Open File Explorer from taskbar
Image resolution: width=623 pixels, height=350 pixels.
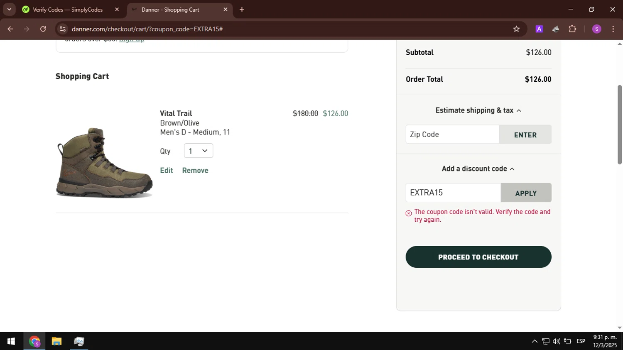pos(56,341)
